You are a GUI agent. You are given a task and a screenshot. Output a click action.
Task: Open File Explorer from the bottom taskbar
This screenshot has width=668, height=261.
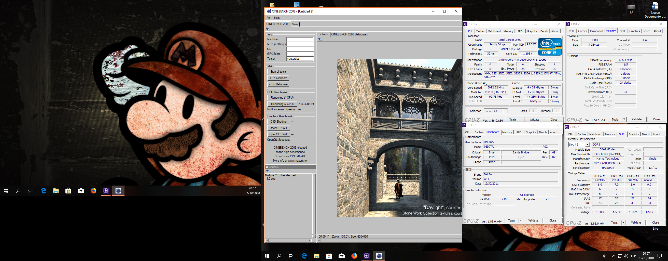click(317, 256)
